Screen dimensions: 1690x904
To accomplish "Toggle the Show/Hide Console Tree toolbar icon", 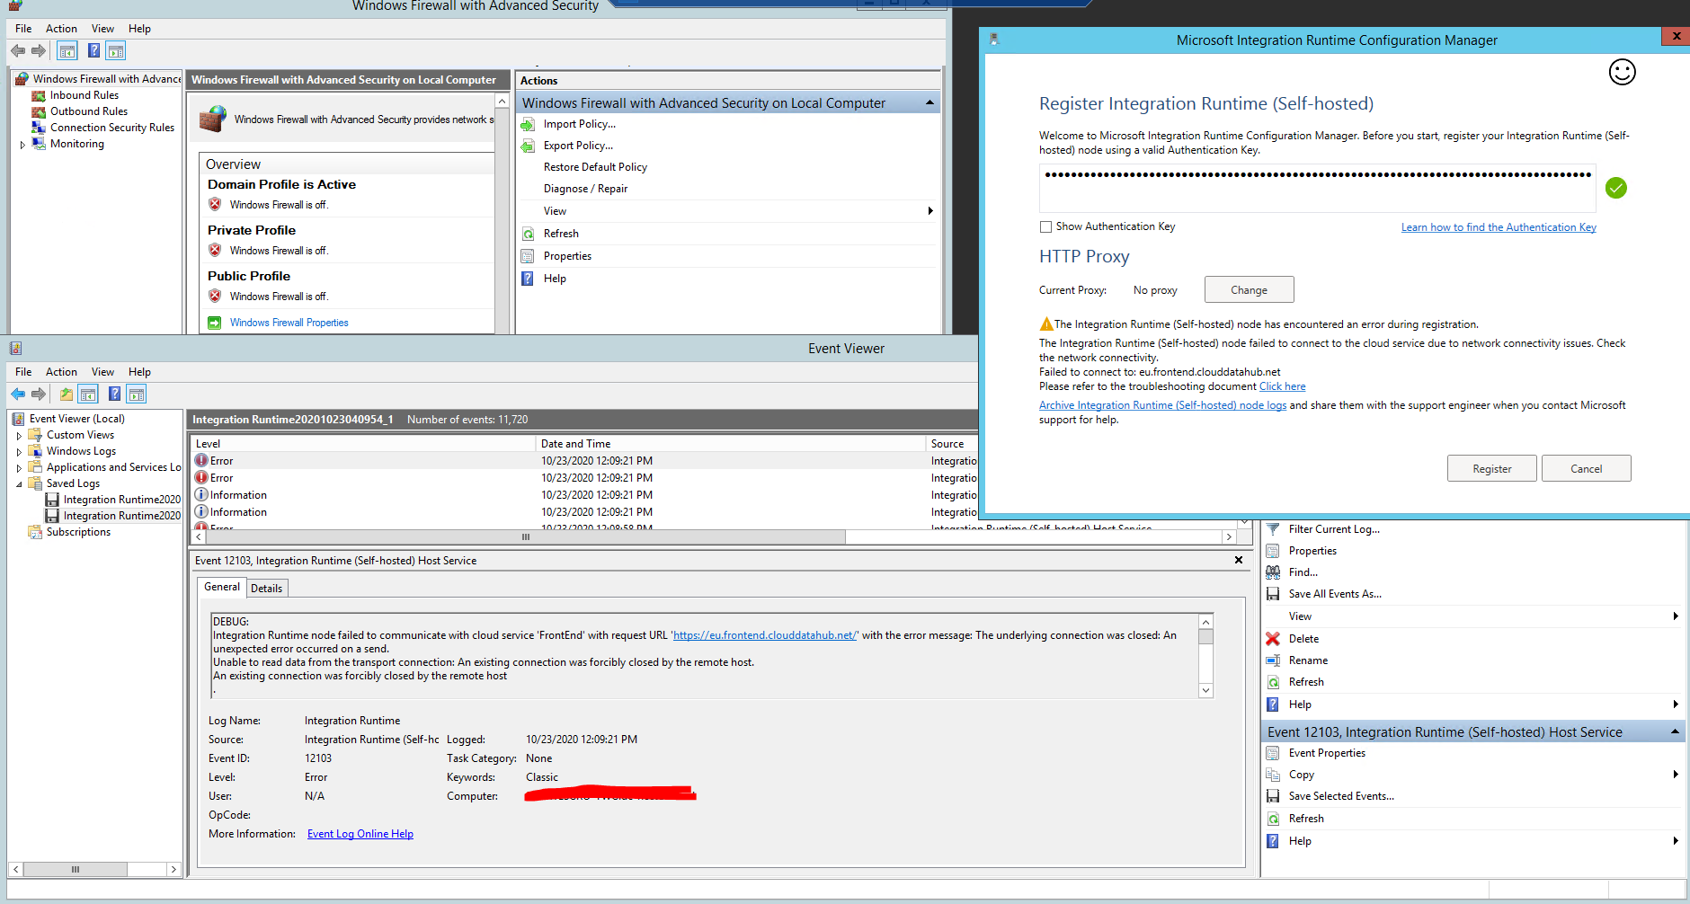I will click(87, 394).
